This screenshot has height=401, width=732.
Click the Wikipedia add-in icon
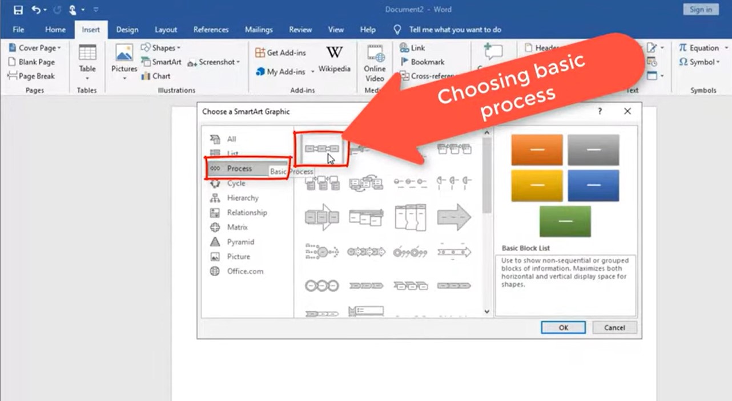(334, 59)
